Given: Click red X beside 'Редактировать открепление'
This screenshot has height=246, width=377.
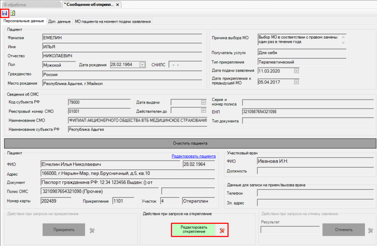Looking at the screenshot, I should point(222,230).
